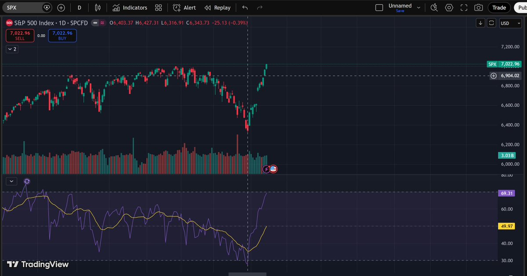Click the 3.03 B volume label

pos(507,155)
